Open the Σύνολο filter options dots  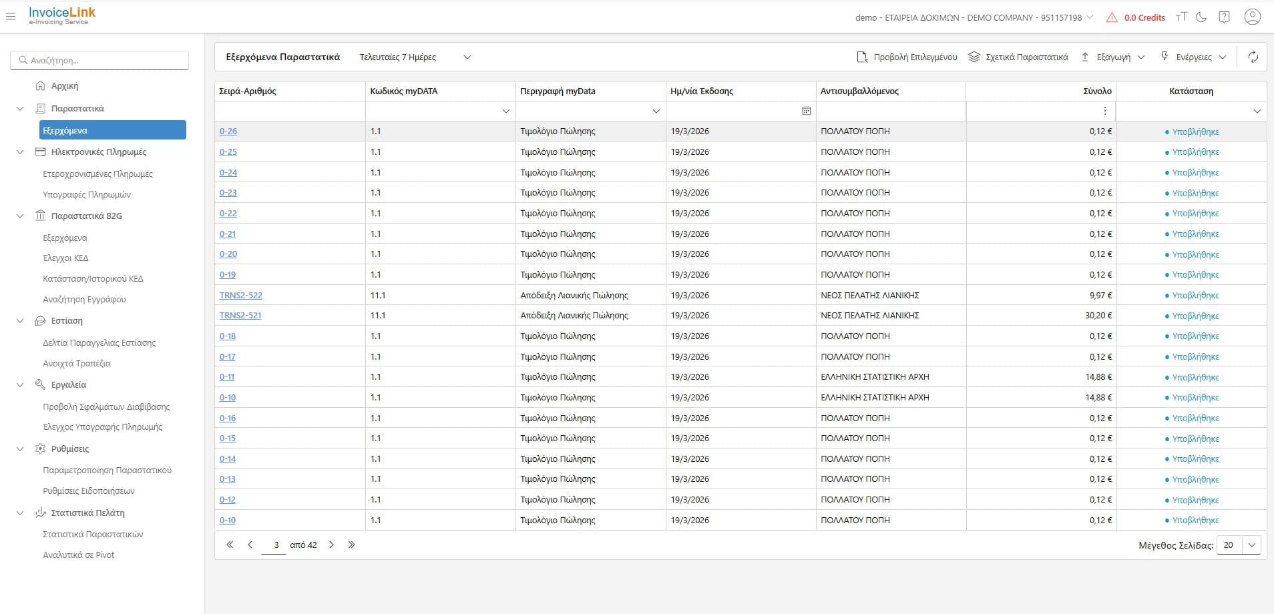[x=1104, y=111]
